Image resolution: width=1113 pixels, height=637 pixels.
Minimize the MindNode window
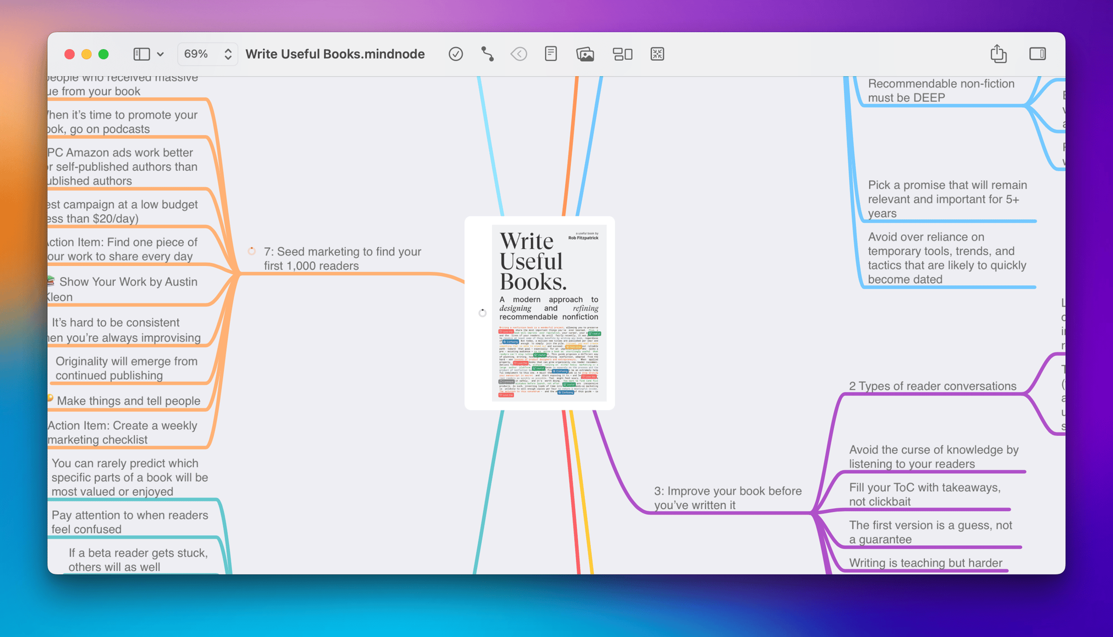[x=86, y=54]
